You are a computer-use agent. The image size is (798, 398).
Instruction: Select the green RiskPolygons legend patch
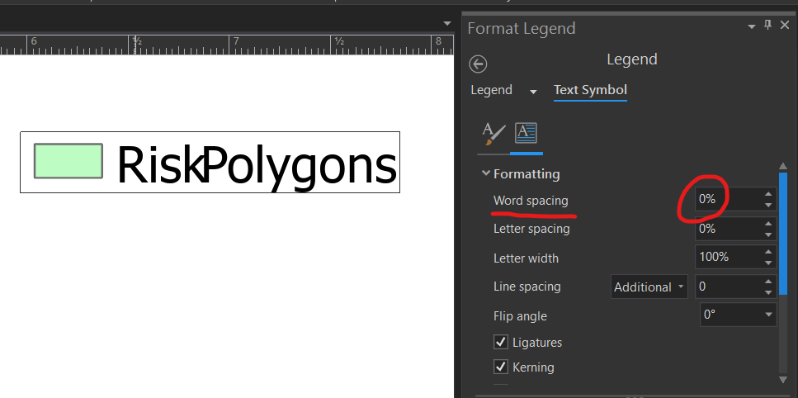pyautogui.click(x=68, y=161)
